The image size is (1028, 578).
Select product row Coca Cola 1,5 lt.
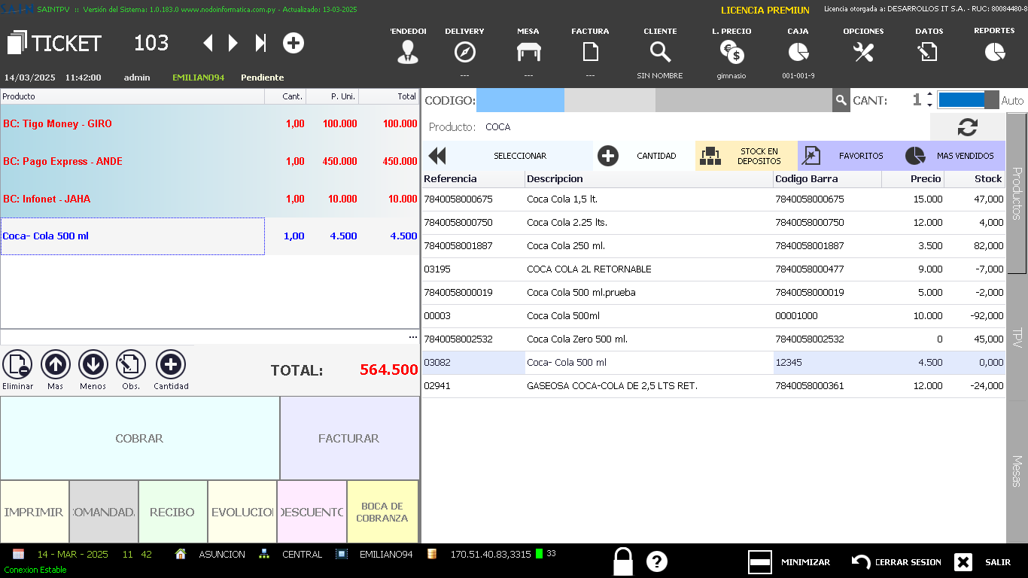[x=713, y=199]
